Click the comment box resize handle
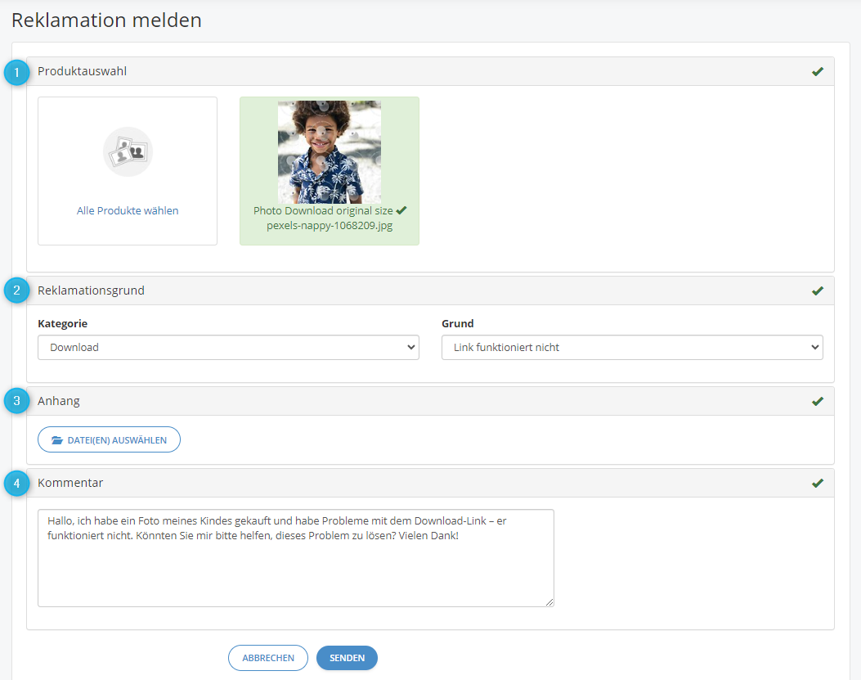This screenshot has width=861, height=680. (549, 602)
